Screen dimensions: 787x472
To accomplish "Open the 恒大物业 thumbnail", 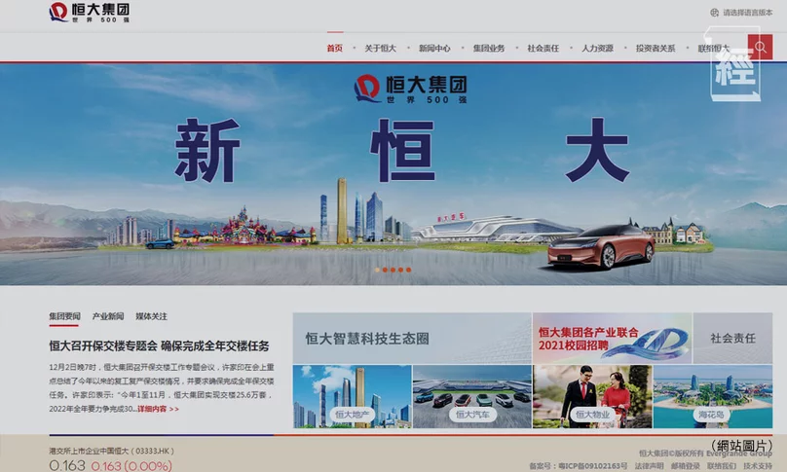I will pyautogui.click(x=592, y=396).
